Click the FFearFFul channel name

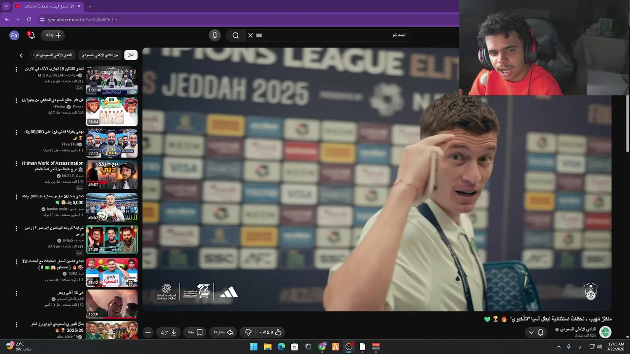[69, 144]
